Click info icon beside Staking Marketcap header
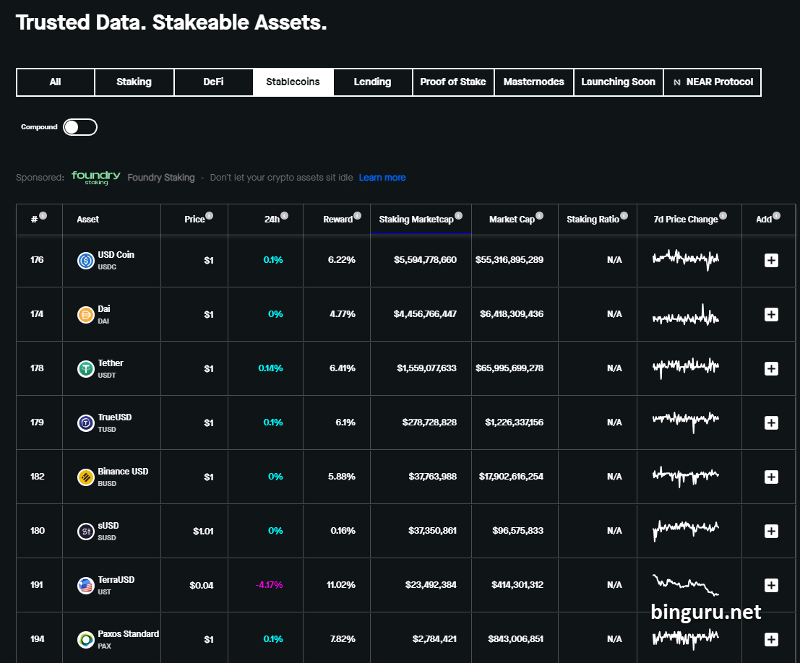The image size is (800, 663). (458, 216)
